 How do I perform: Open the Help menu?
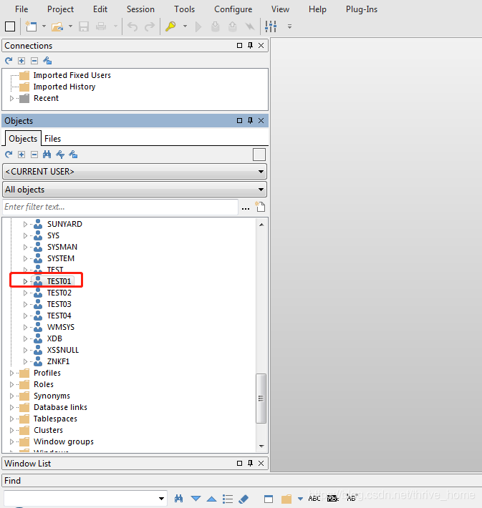317,9
